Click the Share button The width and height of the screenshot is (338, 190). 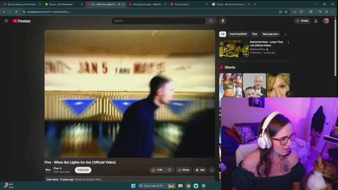click(x=183, y=170)
